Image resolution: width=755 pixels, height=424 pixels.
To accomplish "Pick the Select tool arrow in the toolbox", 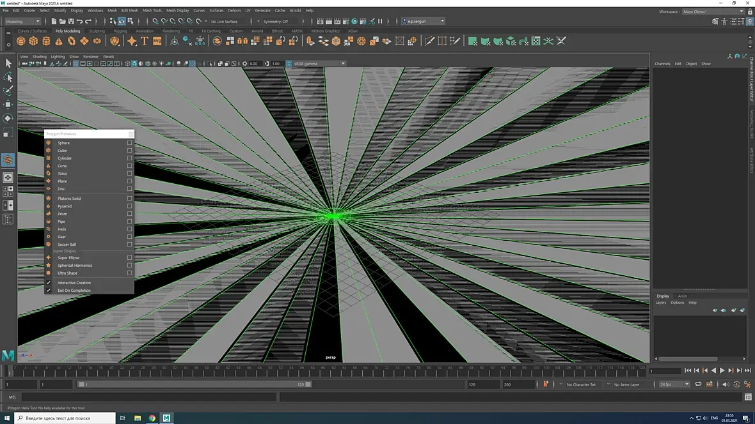I will (8, 63).
